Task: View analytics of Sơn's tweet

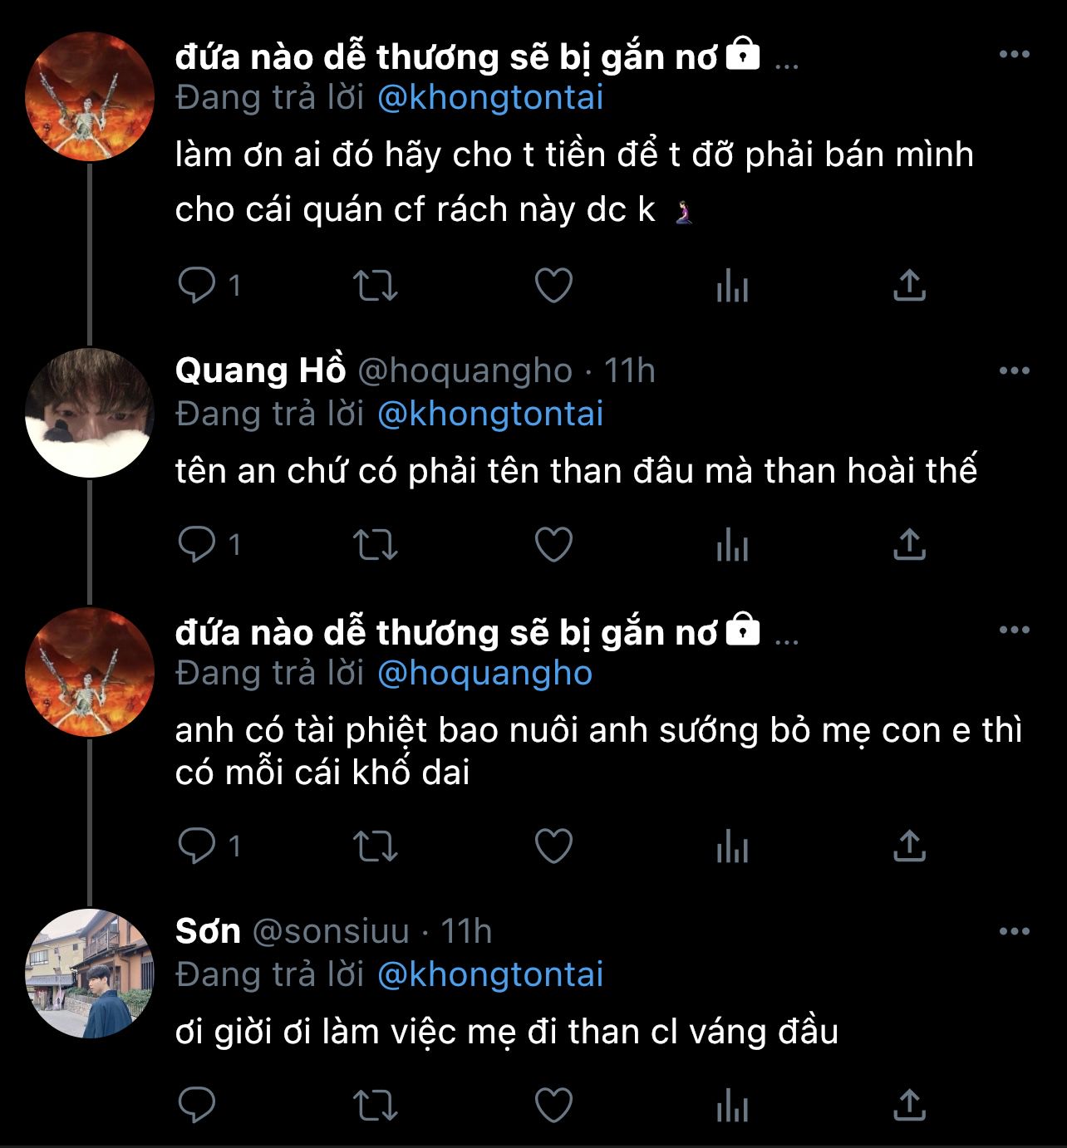Action: point(732,1106)
